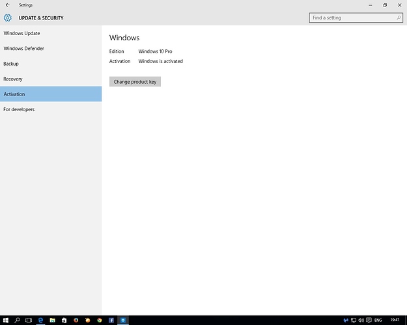407x325 pixels.
Task: Click the magnifier icon in the search box
Action: tap(399, 18)
